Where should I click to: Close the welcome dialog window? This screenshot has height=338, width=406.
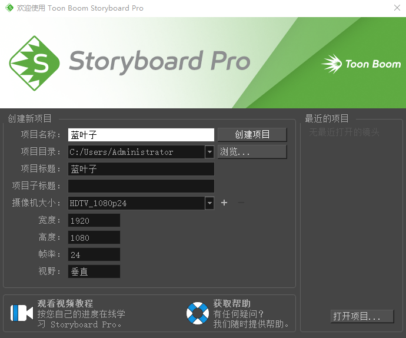tap(397, 8)
